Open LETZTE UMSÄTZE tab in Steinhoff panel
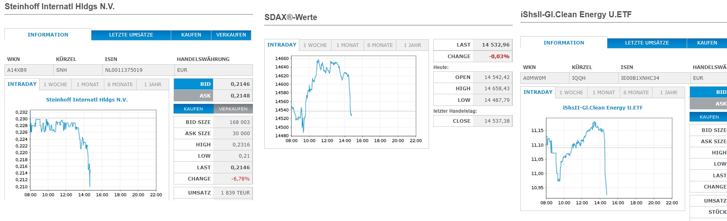The height and width of the screenshot is (221, 727). (x=131, y=35)
